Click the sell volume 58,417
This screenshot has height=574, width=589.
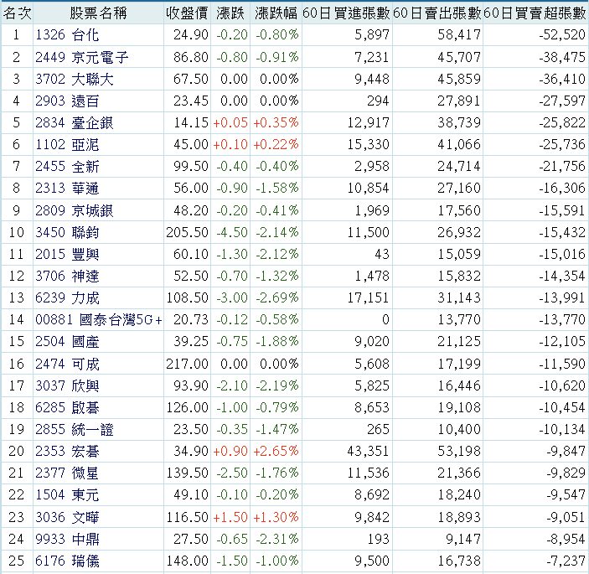click(459, 35)
